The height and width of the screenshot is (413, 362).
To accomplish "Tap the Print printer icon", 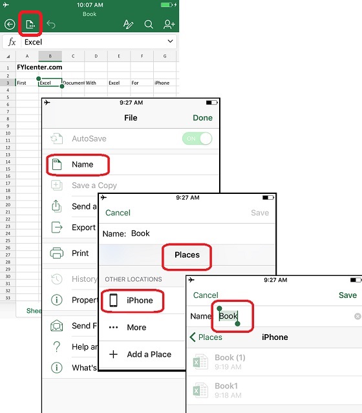I will (57, 253).
